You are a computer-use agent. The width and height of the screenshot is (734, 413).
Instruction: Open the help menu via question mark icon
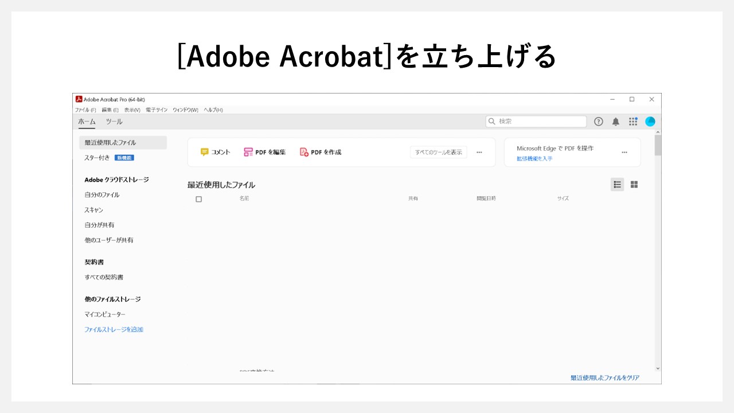pyautogui.click(x=598, y=121)
